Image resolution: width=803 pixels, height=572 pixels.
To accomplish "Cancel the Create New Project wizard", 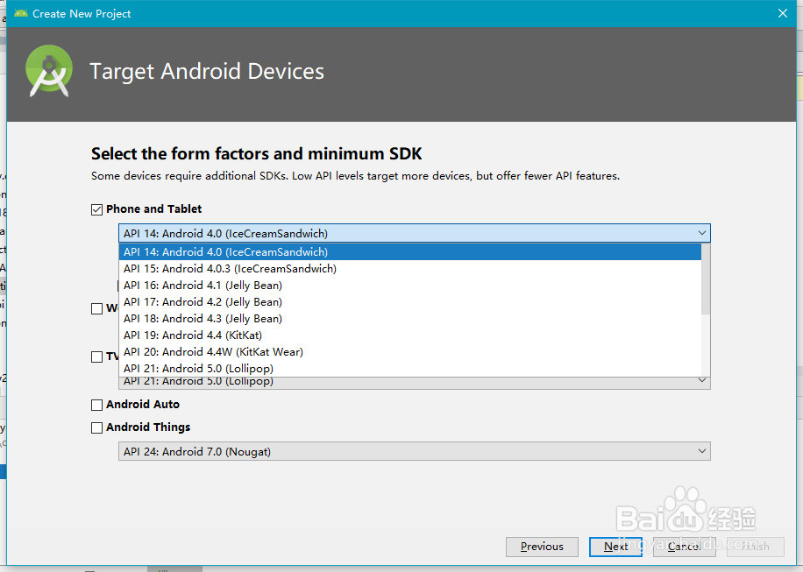I will click(684, 547).
